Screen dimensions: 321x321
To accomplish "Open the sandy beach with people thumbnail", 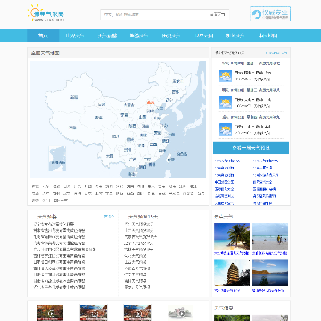I will click(270, 236).
